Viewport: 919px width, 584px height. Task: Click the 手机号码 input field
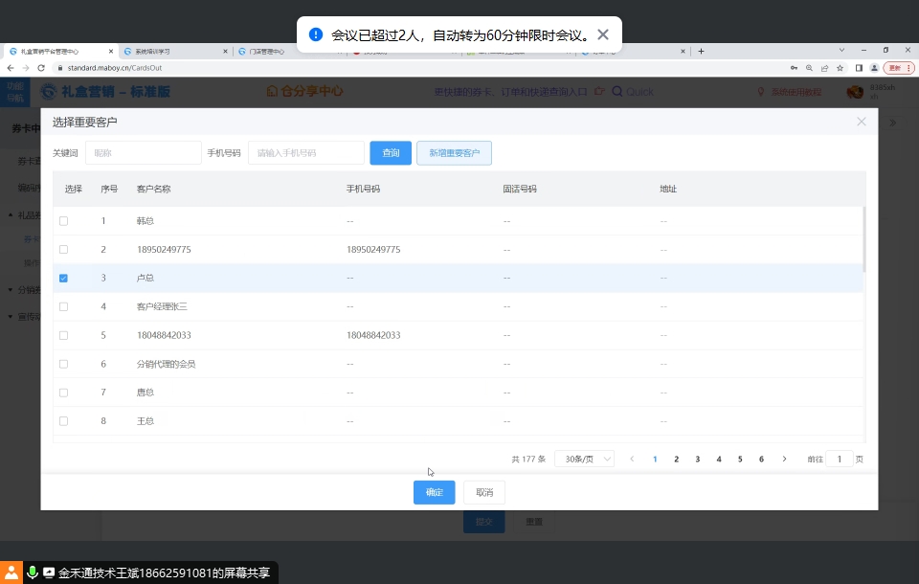(305, 153)
